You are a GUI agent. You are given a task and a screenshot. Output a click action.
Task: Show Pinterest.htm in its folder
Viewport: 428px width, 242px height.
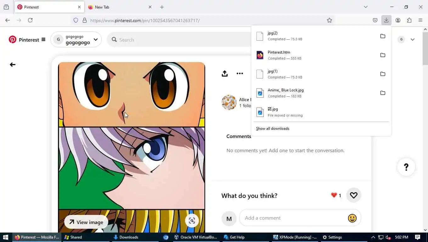tap(383, 55)
